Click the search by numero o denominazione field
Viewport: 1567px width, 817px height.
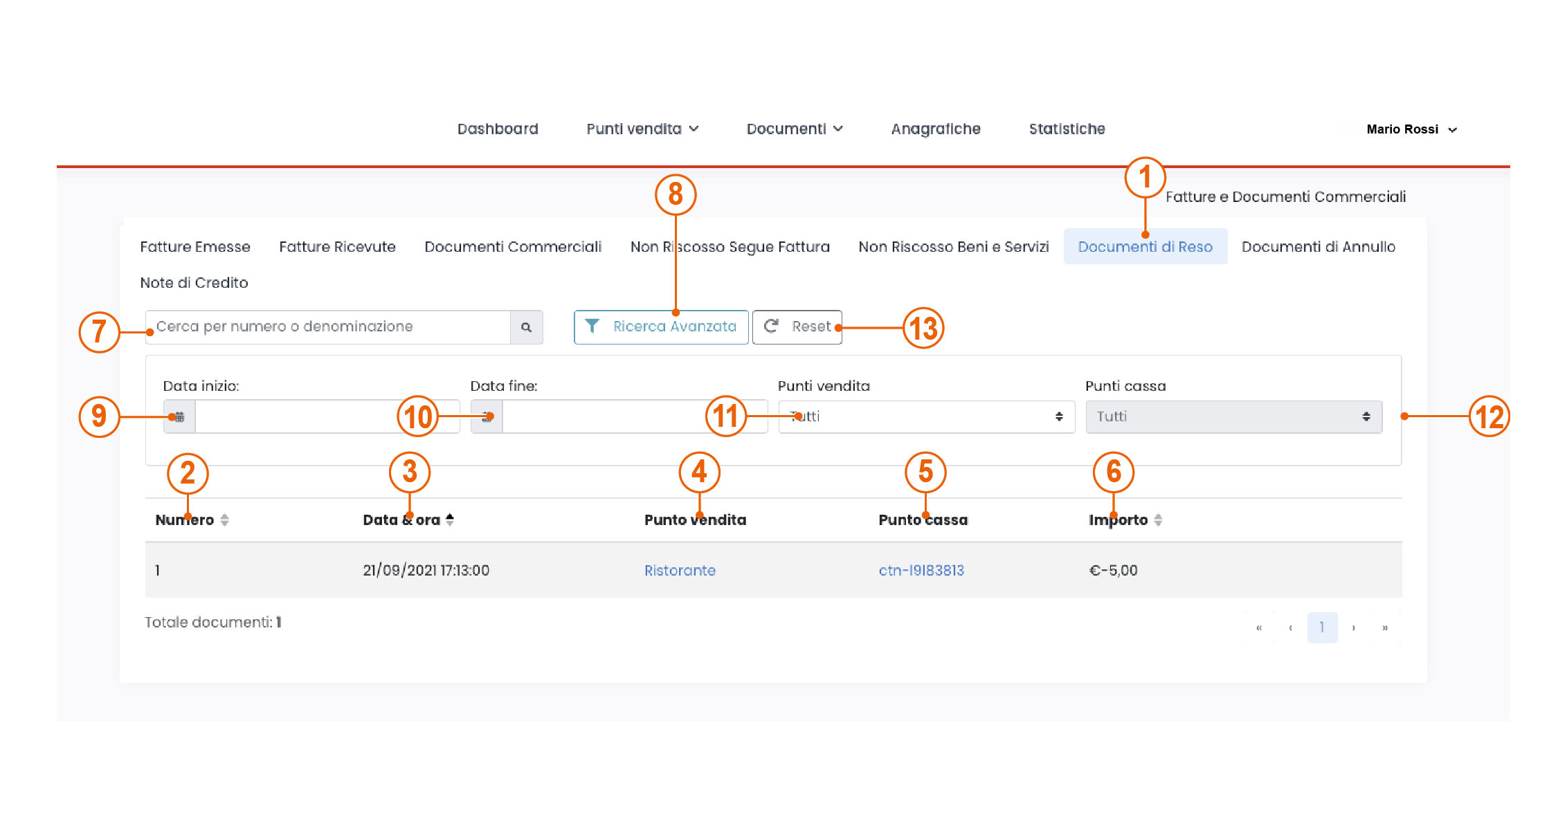coord(327,327)
